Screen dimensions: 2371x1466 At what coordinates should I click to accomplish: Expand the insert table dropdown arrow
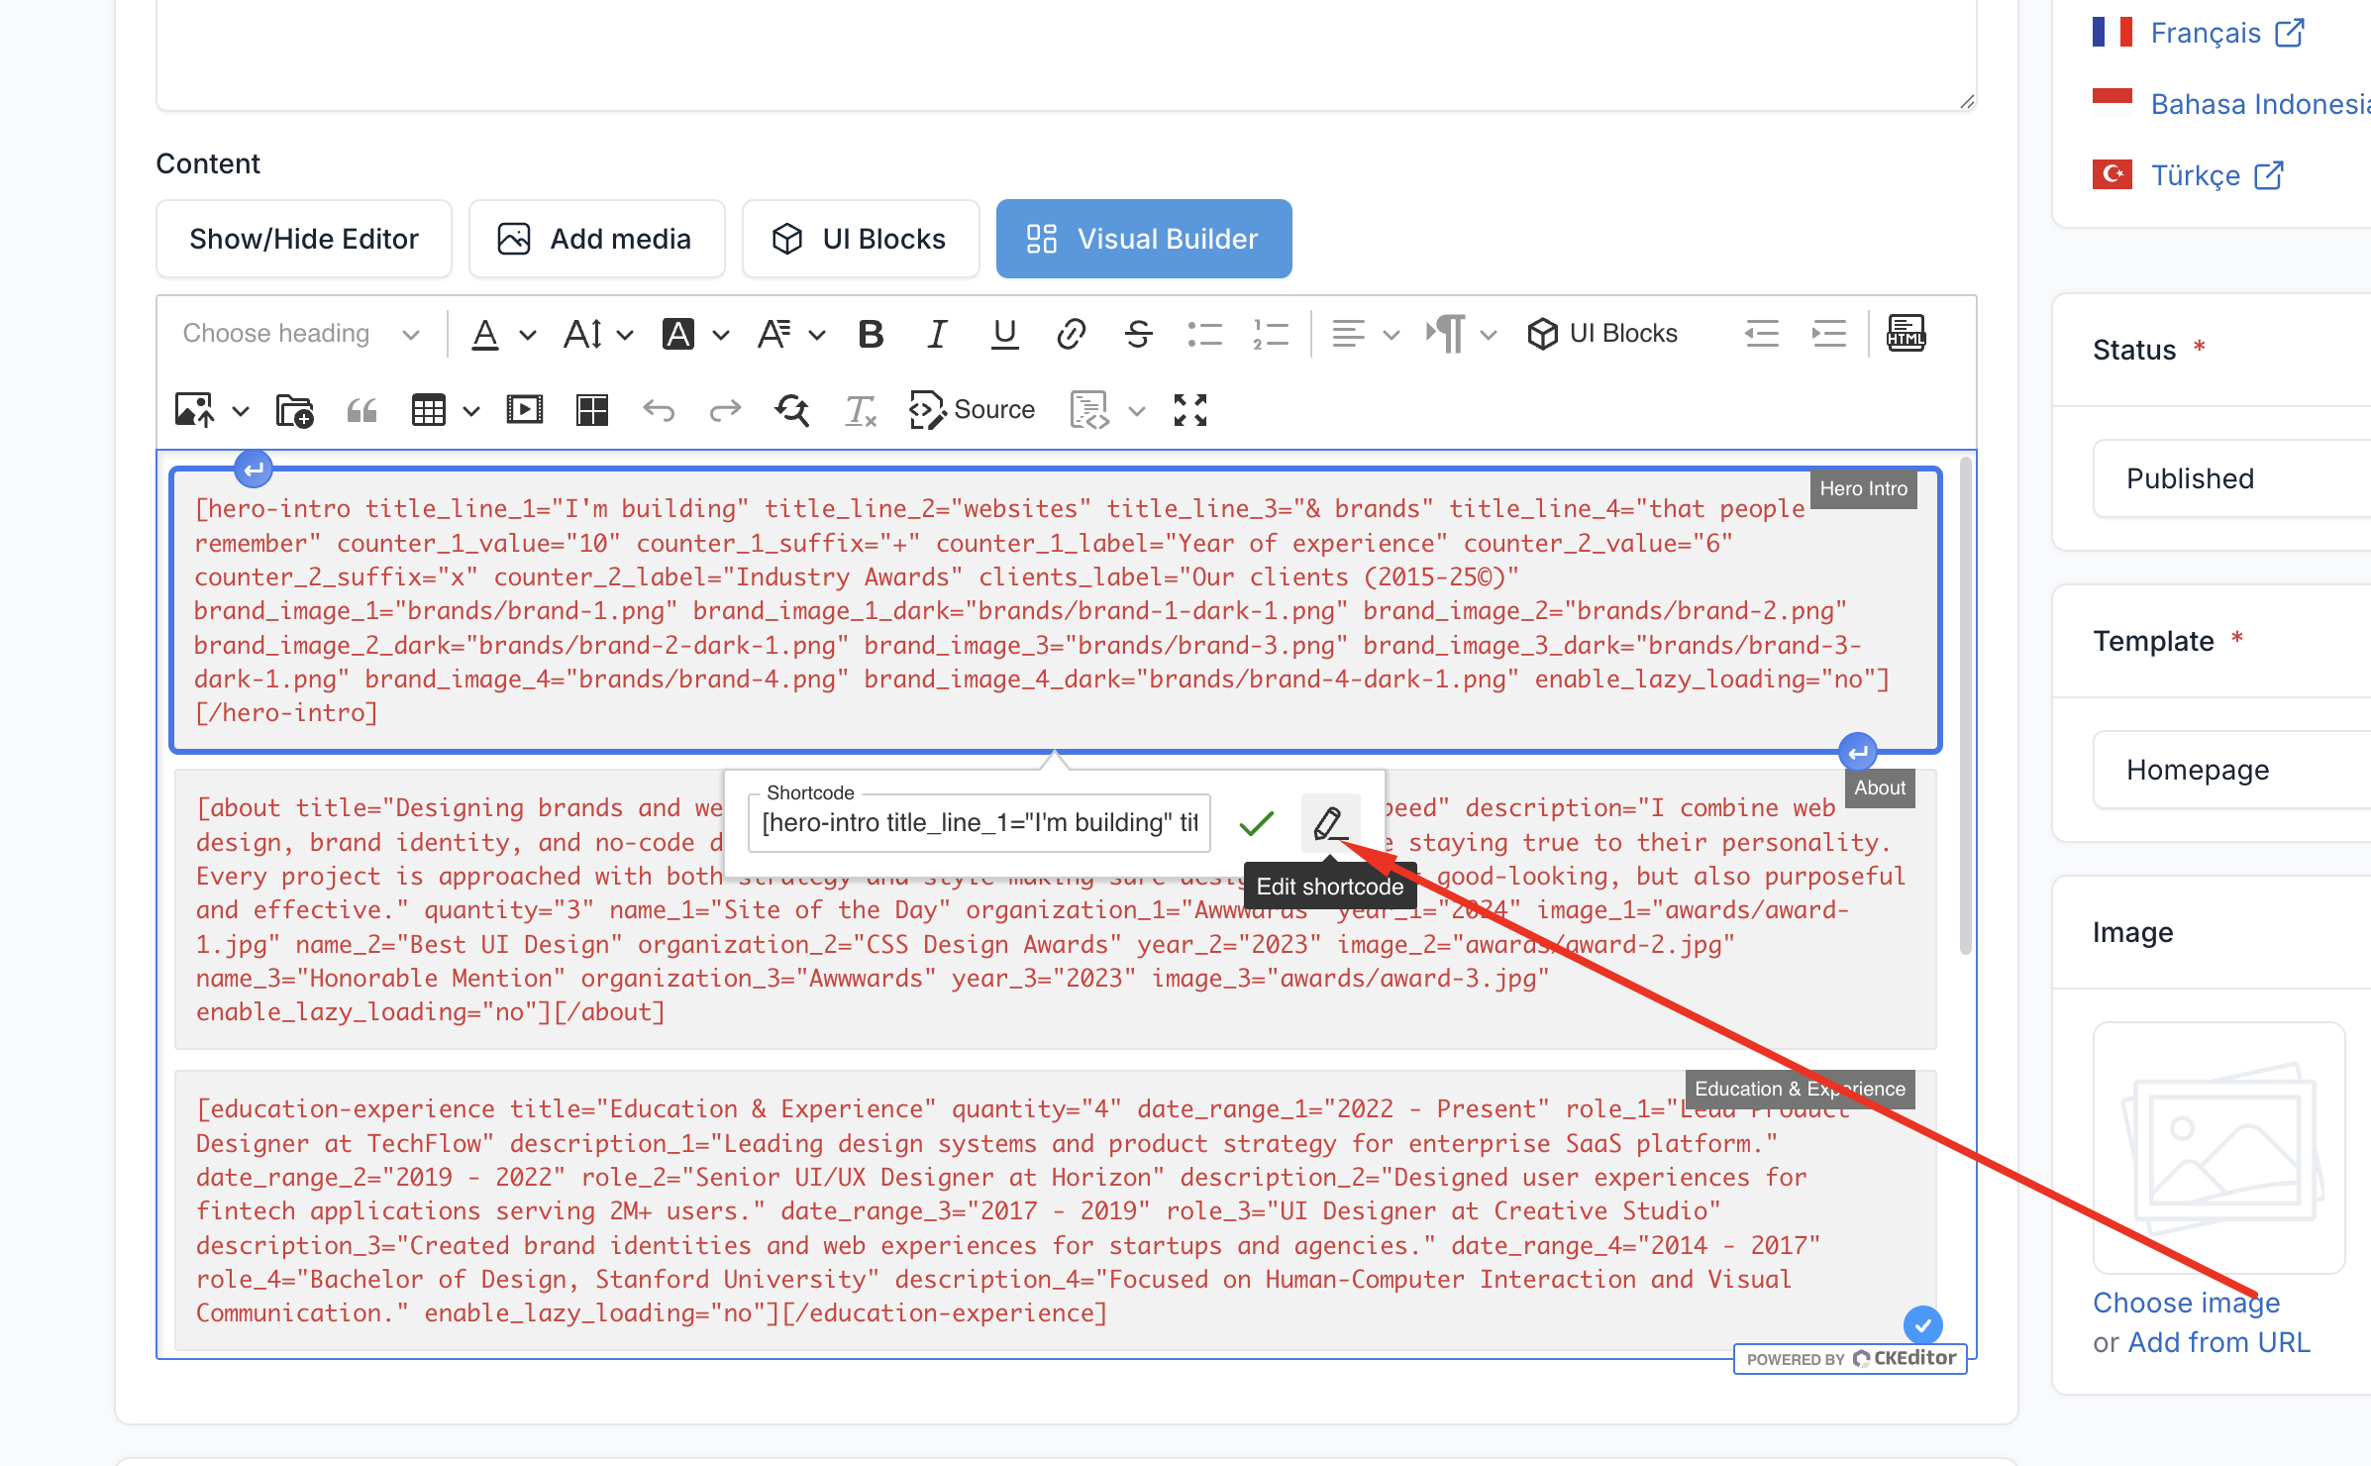coord(471,411)
